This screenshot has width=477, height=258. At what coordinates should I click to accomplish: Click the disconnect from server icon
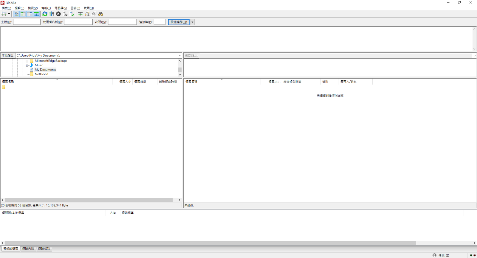tap(65, 14)
